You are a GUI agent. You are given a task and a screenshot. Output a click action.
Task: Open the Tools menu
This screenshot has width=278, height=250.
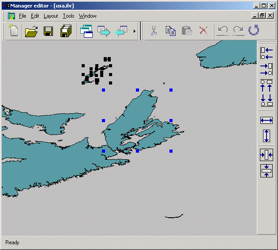click(x=68, y=16)
